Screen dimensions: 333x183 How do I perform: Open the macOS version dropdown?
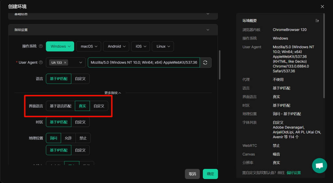[x=89, y=46]
